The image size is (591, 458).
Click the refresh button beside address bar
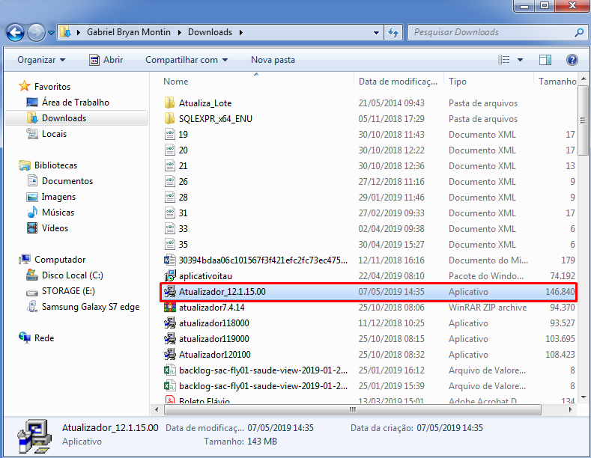pos(393,33)
